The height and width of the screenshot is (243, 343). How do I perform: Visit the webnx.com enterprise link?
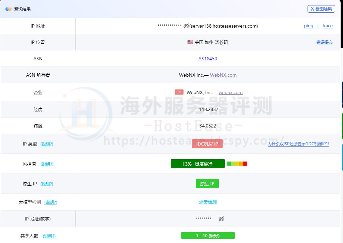coord(230,92)
